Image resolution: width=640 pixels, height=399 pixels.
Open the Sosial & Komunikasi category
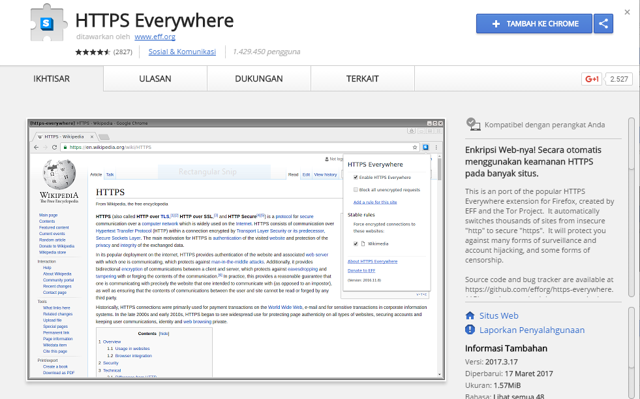[x=182, y=52]
